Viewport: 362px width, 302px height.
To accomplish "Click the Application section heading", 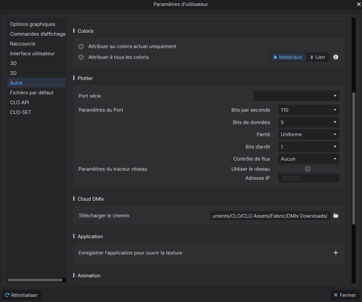I will [90, 236].
